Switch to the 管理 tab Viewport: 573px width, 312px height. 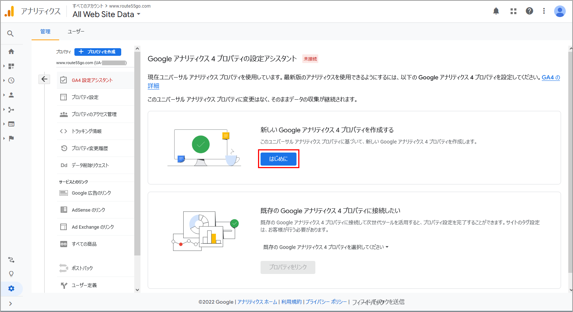[x=45, y=32]
